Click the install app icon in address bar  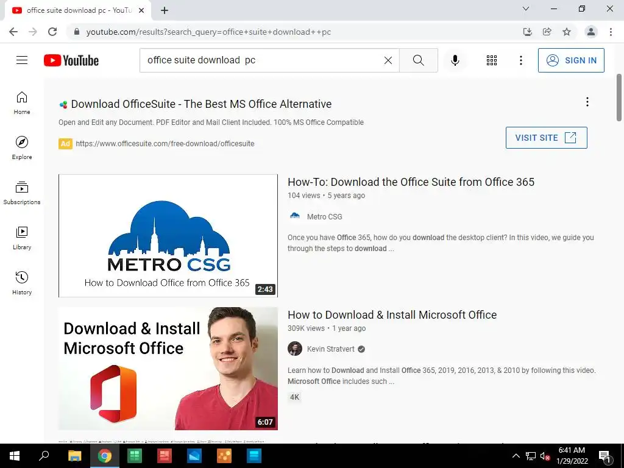click(x=527, y=32)
